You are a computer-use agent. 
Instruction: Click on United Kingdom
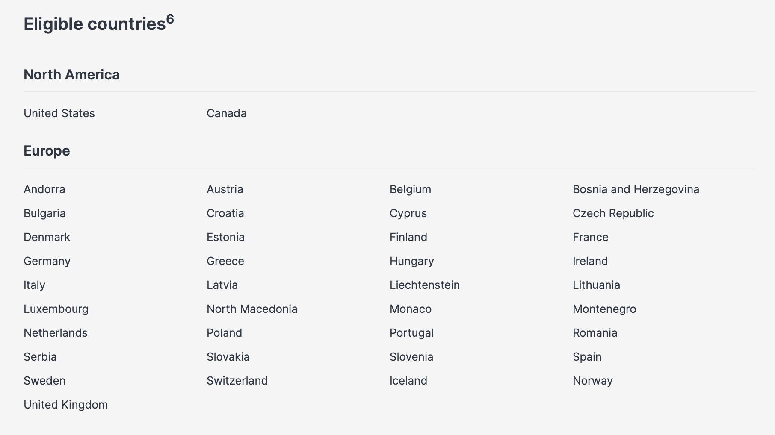(x=65, y=405)
